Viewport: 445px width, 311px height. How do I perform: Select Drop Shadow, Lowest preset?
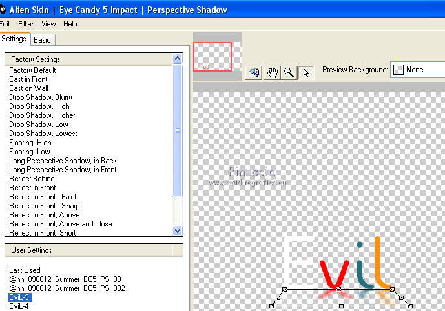coord(43,134)
